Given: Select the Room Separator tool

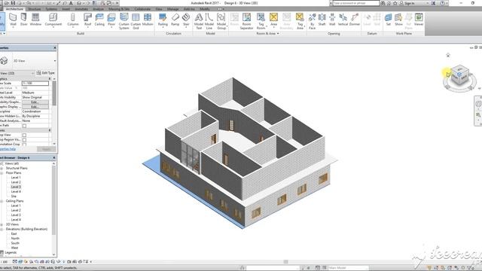Looking at the screenshot, I should tap(246, 21).
